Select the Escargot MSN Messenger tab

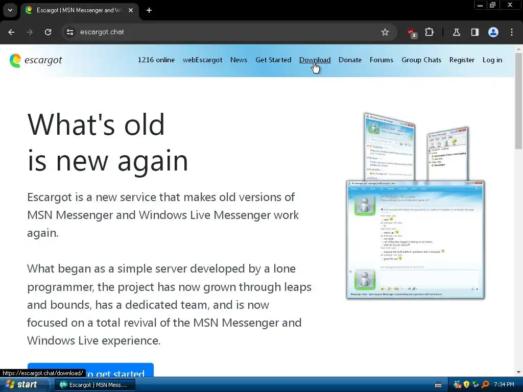click(x=79, y=10)
